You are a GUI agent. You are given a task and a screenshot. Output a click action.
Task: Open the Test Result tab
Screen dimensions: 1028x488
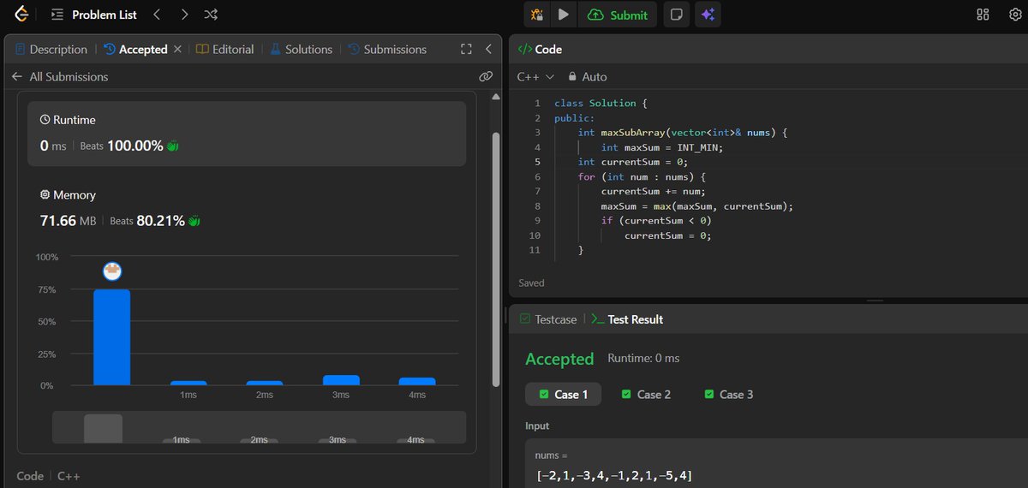point(627,319)
